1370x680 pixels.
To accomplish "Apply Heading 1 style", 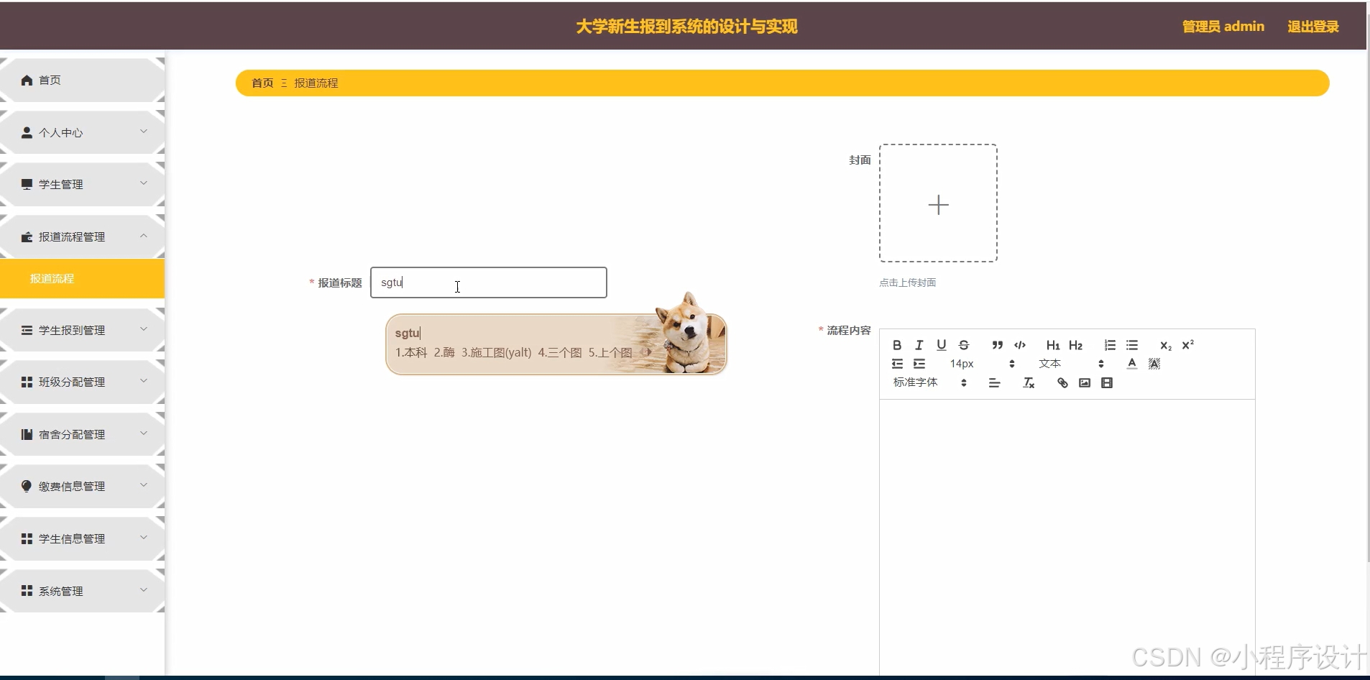I will [1053, 345].
